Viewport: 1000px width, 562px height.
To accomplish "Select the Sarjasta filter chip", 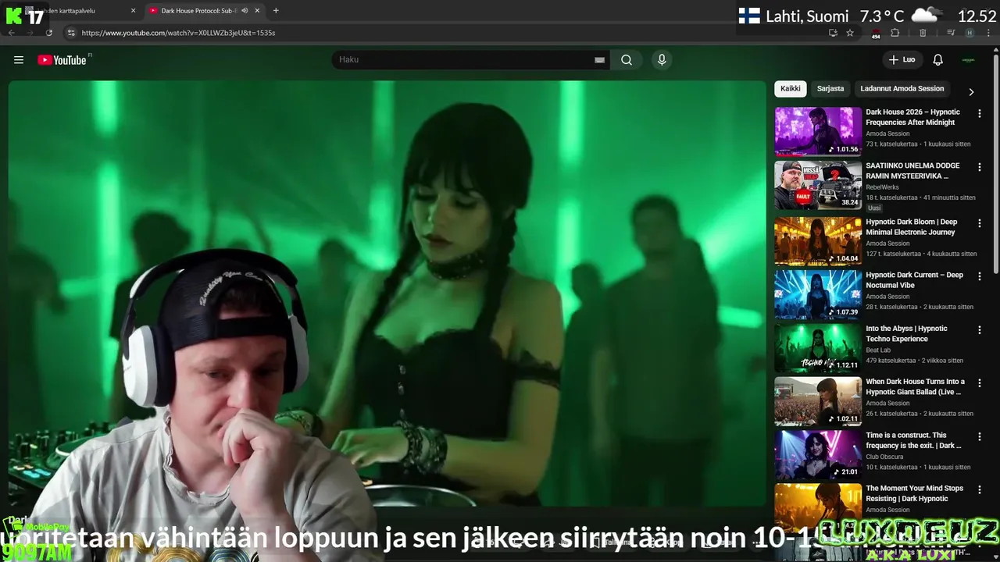I will point(830,89).
